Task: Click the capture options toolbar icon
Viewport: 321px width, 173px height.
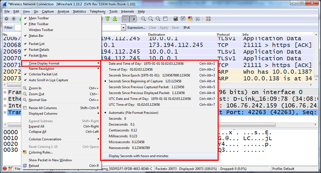Action: (14, 19)
